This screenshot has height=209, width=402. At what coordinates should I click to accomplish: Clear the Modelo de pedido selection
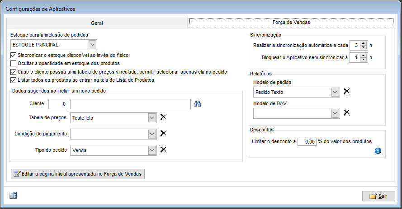[x=346, y=91]
